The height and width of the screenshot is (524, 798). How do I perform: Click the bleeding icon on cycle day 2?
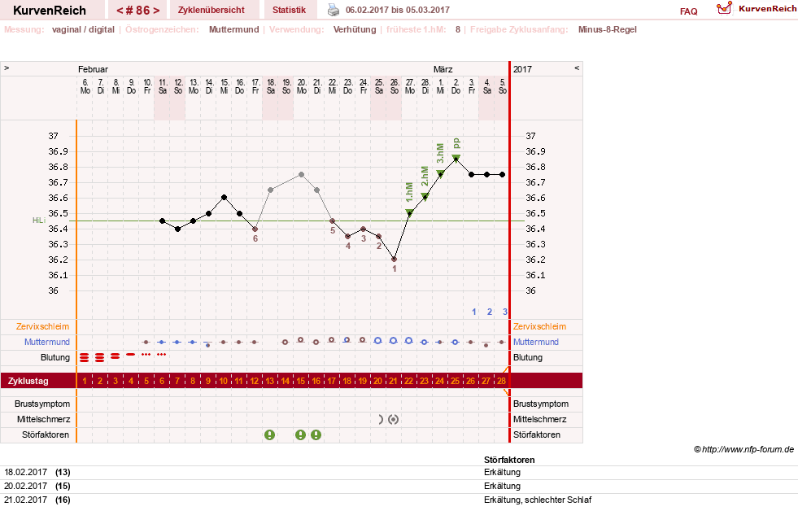point(100,357)
